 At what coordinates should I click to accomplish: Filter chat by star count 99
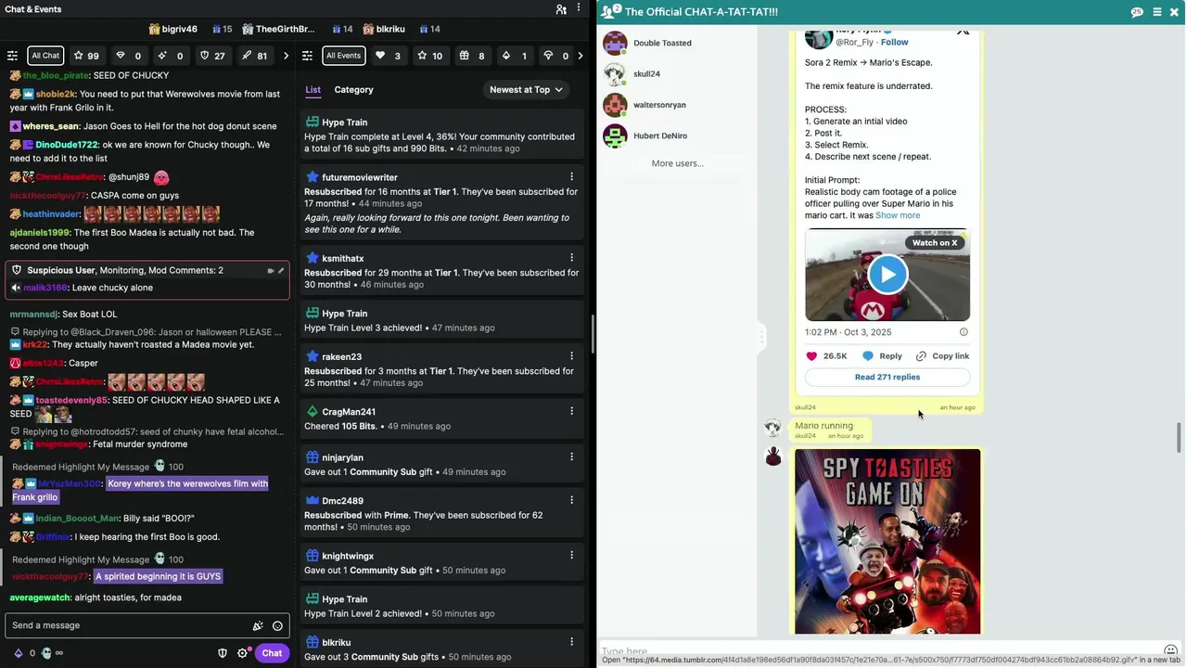point(86,56)
